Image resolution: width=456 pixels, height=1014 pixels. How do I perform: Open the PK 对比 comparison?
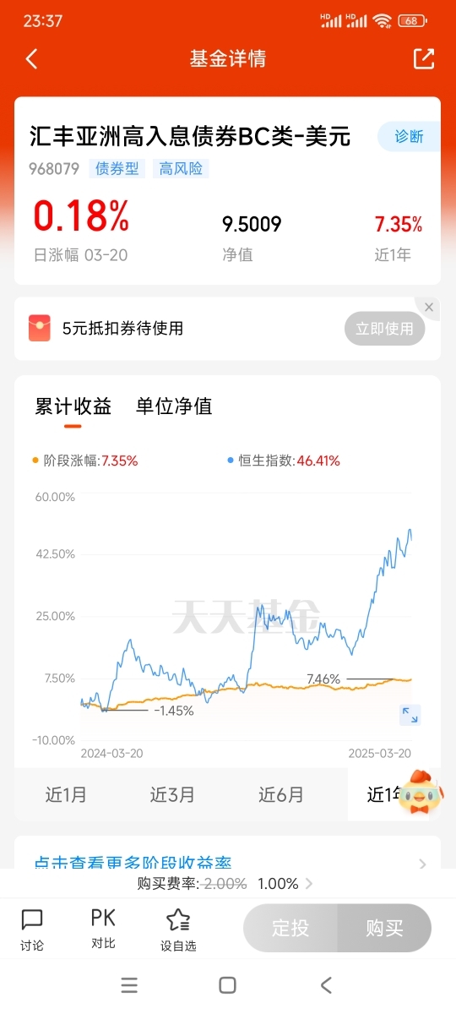(103, 929)
